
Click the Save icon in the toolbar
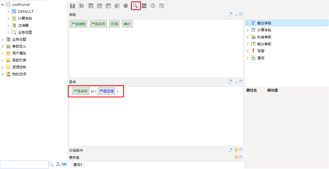[72, 6]
